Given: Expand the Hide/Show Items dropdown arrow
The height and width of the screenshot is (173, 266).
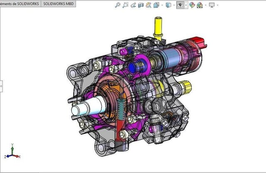Looking at the screenshot, I should 186,5.
